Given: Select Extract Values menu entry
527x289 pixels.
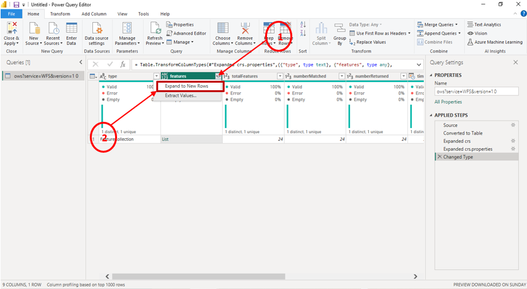Looking at the screenshot, I should 180,96.
